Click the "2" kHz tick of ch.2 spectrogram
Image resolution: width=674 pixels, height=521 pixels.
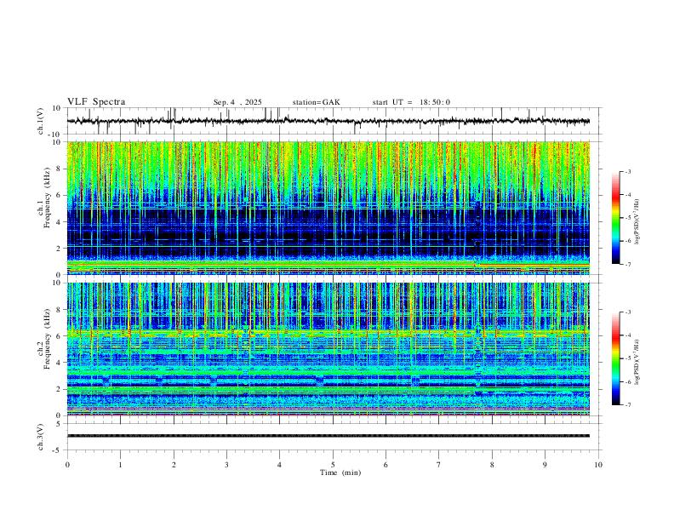coord(59,389)
